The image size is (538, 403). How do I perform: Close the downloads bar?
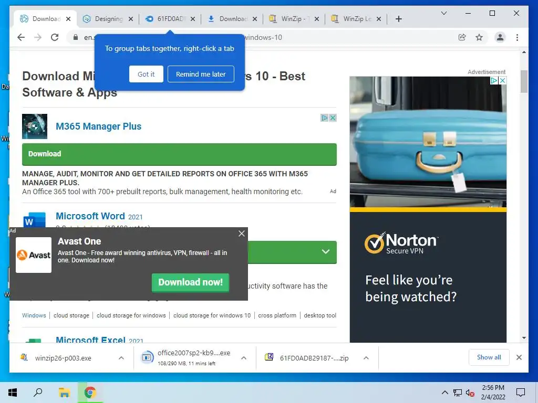(x=519, y=357)
